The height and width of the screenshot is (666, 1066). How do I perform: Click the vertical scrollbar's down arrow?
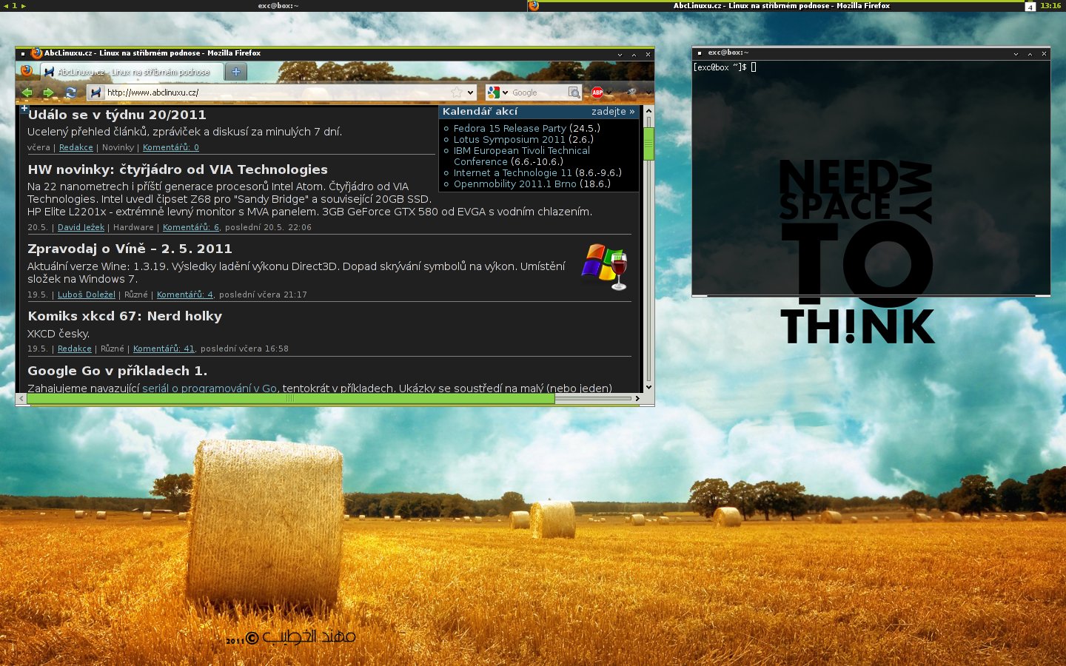(649, 387)
